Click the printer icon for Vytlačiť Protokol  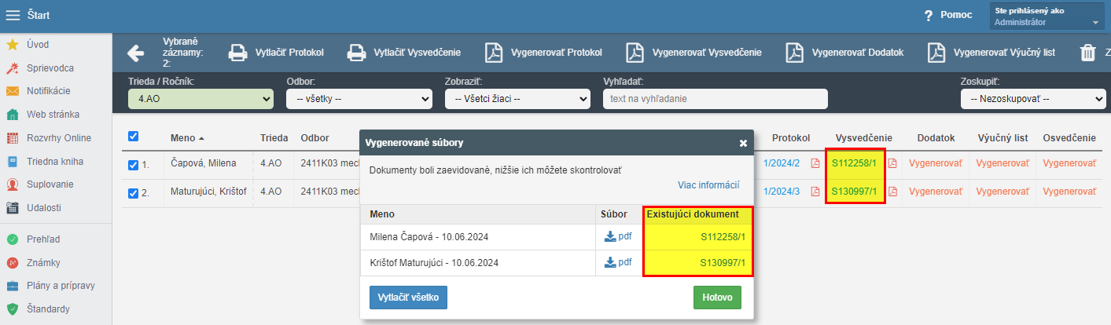(237, 53)
